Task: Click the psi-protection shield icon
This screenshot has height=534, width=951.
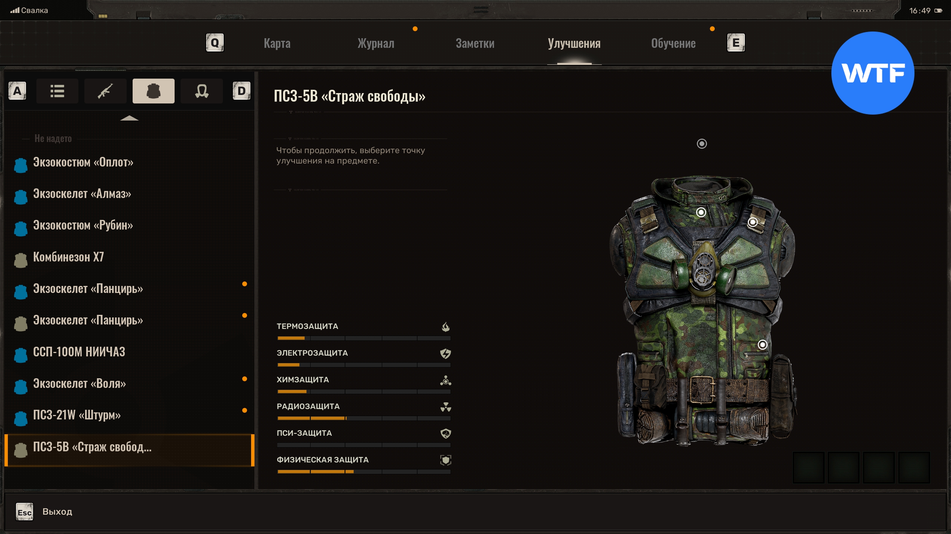Action: point(445,434)
